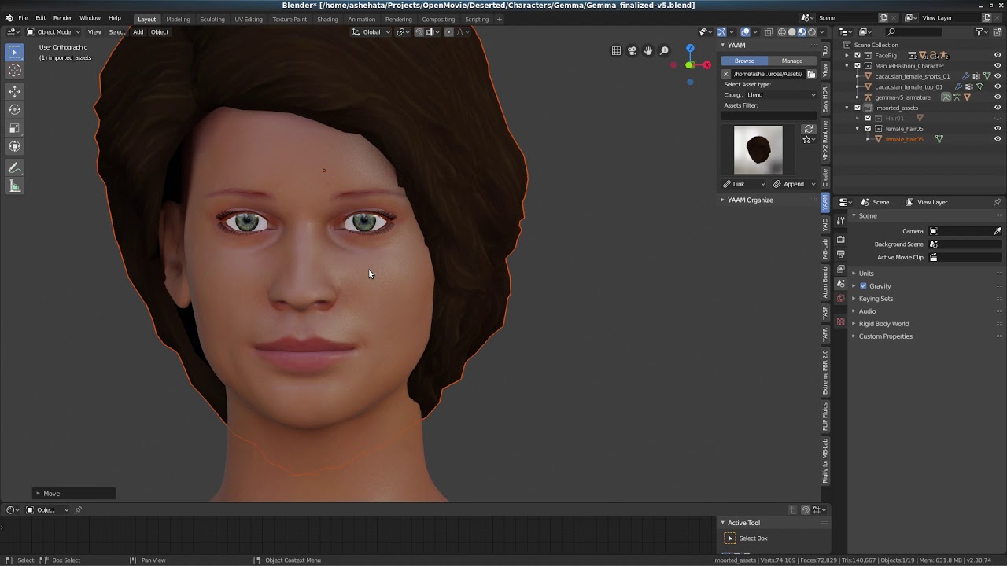Open the World properties tab with globe icon
1007x566 pixels.
coord(841,298)
